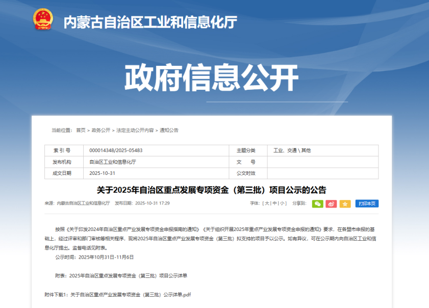Click the index number 000014348/2025-05483
The height and width of the screenshot is (308, 429).
pos(116,150)
